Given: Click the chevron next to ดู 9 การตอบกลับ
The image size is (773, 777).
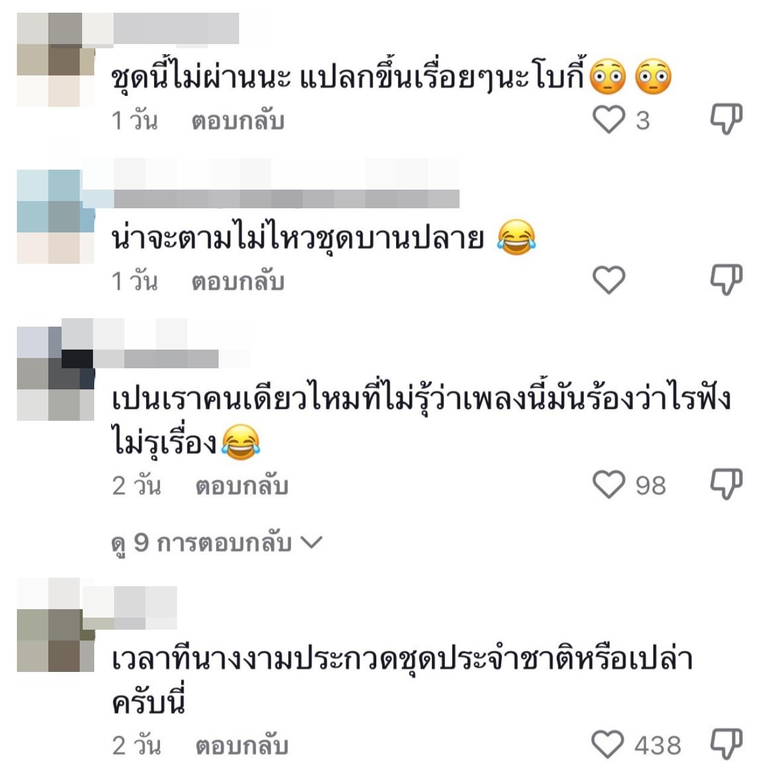Looking at the screenshot, I should [x=312, y=543].
